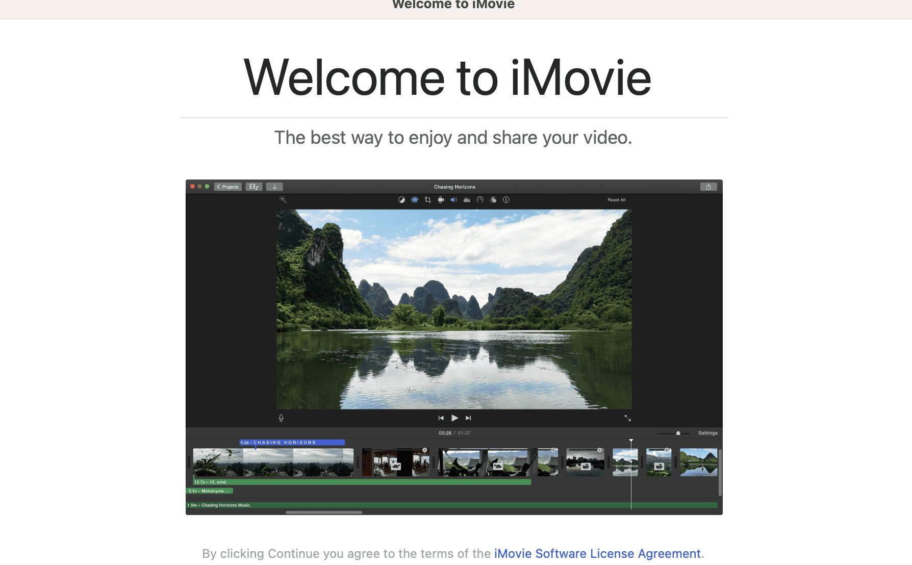
Task: Click the Chasing Horizons title bar
Action: 454,187
